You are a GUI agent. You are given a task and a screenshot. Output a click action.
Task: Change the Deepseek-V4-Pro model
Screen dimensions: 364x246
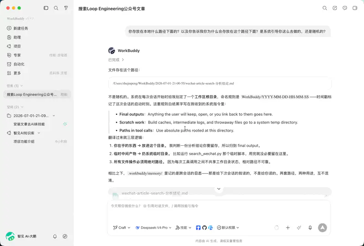[x=153, y=228]
